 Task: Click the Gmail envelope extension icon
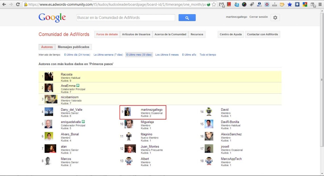pos(222,5)
